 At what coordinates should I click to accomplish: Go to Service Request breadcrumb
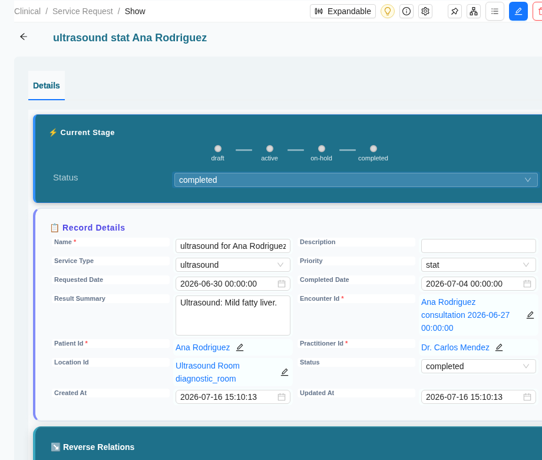coord(82,11)
